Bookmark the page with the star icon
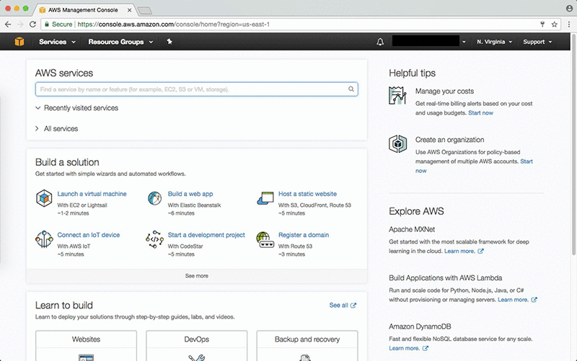The height and width of the screenshot is (361, 577). [554, 24]
